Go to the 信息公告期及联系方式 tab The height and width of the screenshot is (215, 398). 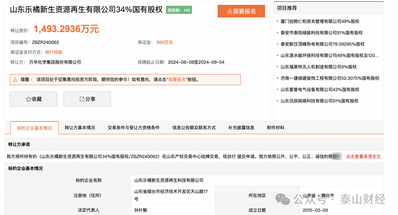point(194,128)
